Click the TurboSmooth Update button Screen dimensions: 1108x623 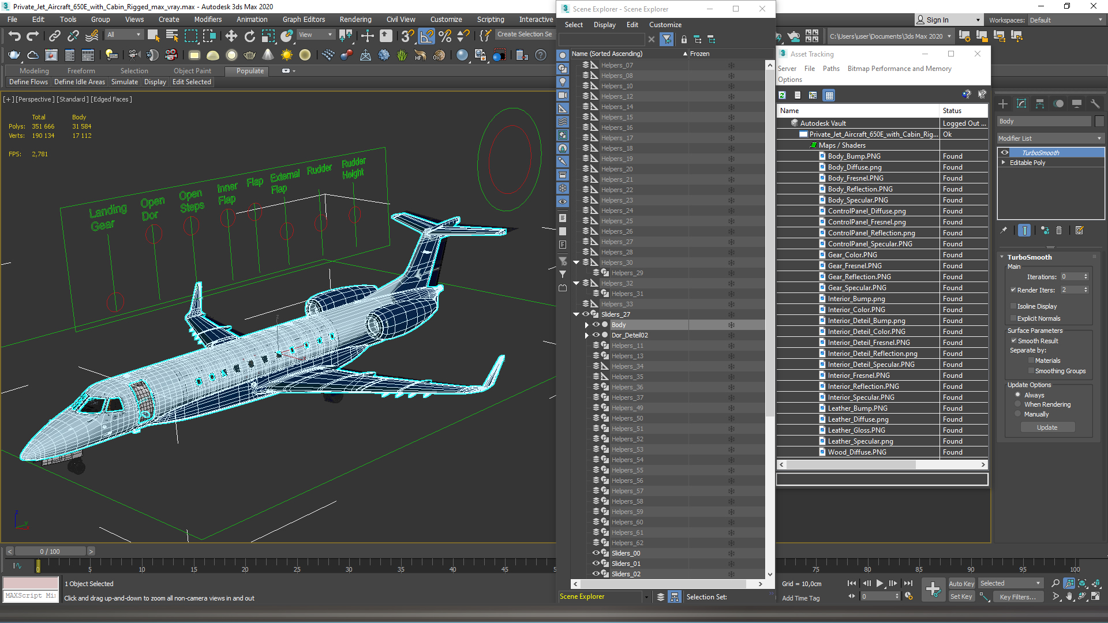coord(1047,427)
